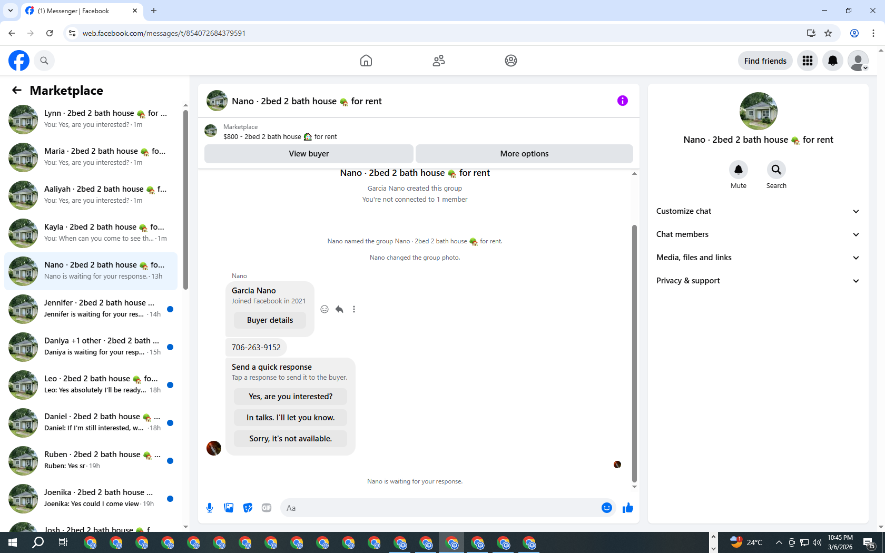The width and height of the screenshot is (885, 553).
Task: Open Maria 2bed 2 bath house conversation
Action: (91, 157)
